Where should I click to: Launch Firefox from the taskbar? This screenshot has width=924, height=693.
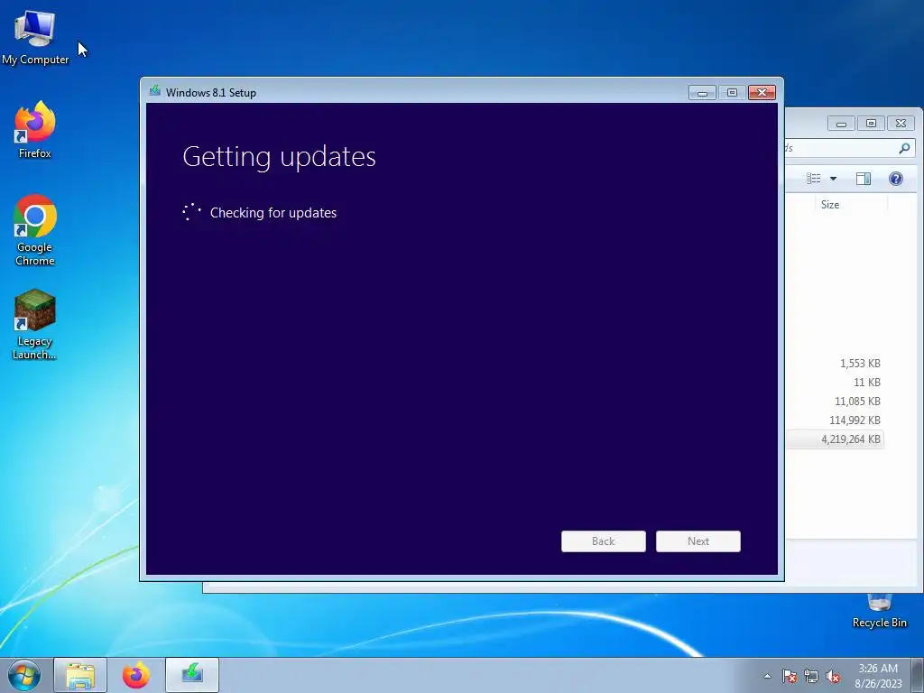[x=136, y=675]
